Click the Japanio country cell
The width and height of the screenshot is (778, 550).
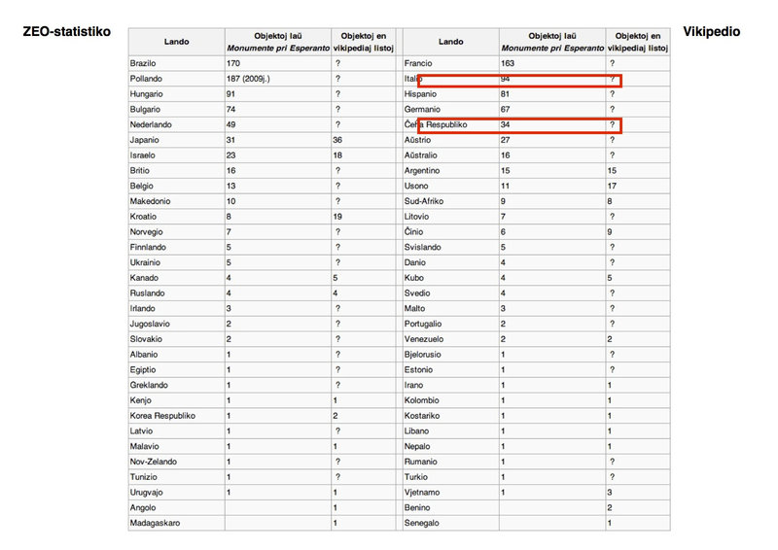(177, 140)
